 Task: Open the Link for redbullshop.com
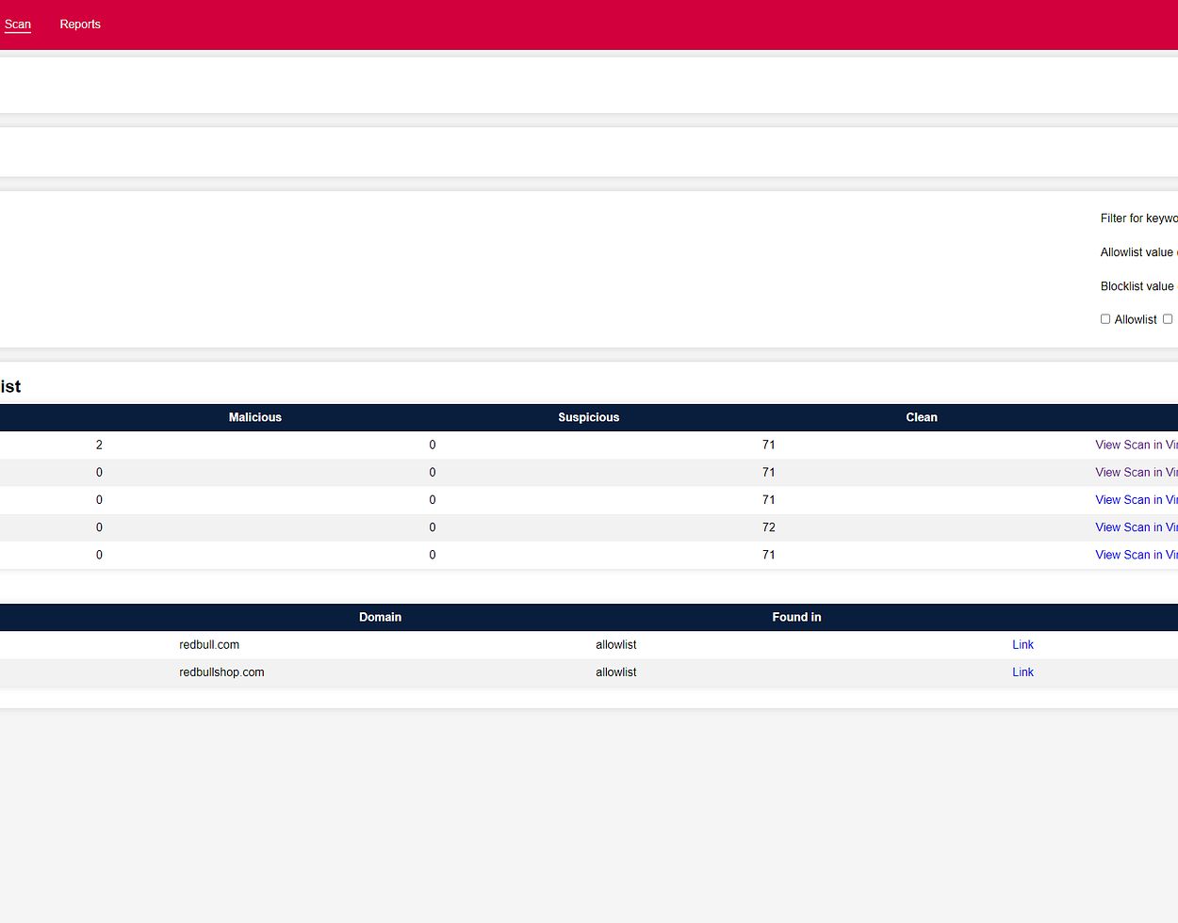point(1023,672)
